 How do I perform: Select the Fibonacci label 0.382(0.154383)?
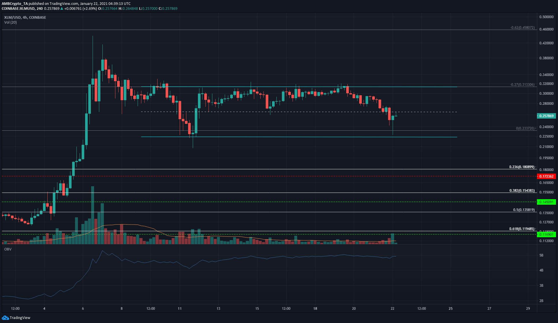tap(522, 191)
